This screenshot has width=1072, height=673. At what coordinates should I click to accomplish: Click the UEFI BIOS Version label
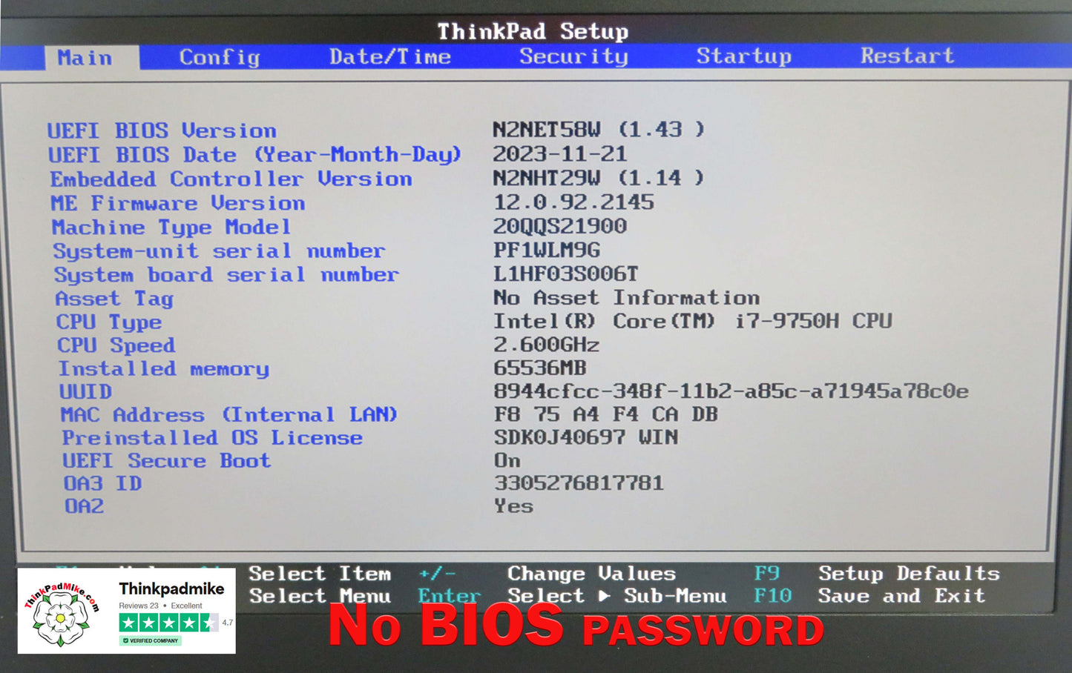click(x=162, y=130)
